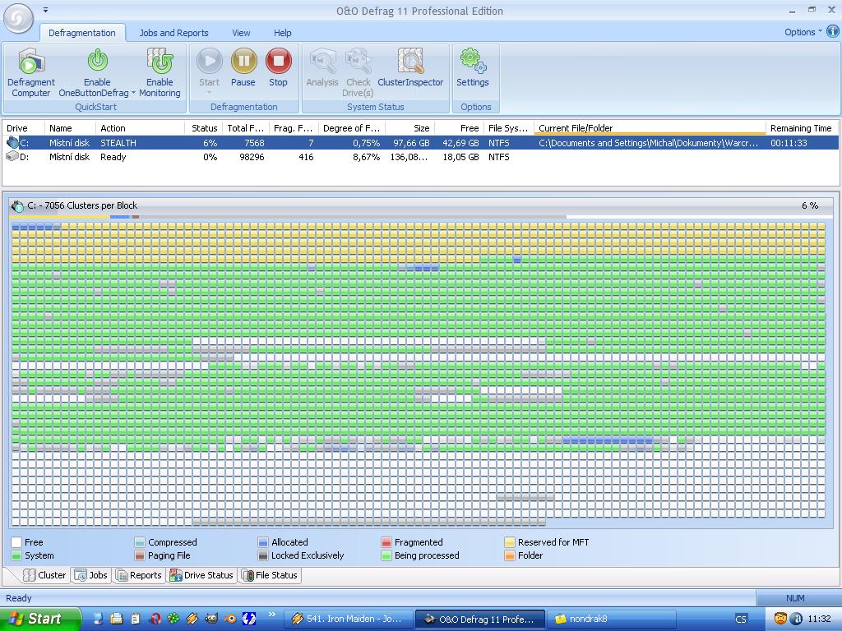The width and height of the screenshot is (842, 631).
Task: Click the CS language indicator
Action: click(741, 619)
